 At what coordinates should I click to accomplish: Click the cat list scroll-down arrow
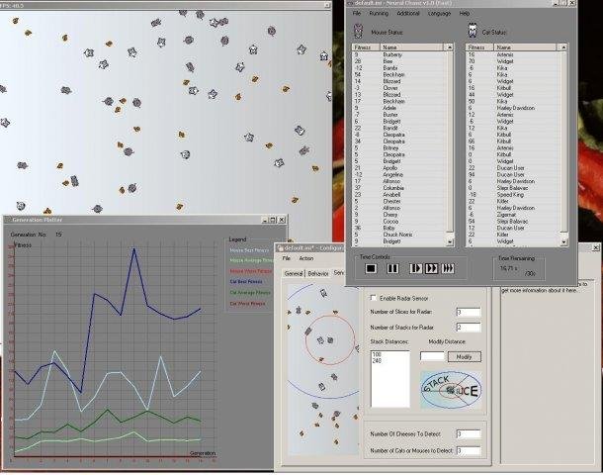563,241
